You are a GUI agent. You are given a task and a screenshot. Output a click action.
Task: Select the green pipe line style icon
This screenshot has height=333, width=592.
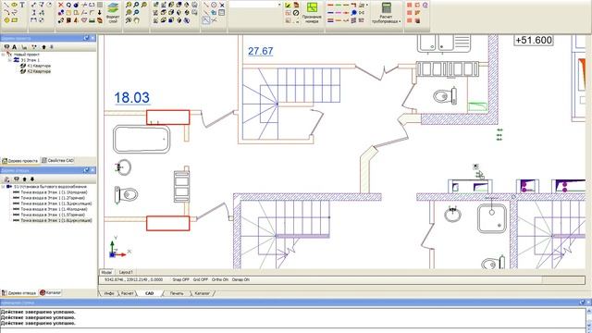click(x=339, y=5)
